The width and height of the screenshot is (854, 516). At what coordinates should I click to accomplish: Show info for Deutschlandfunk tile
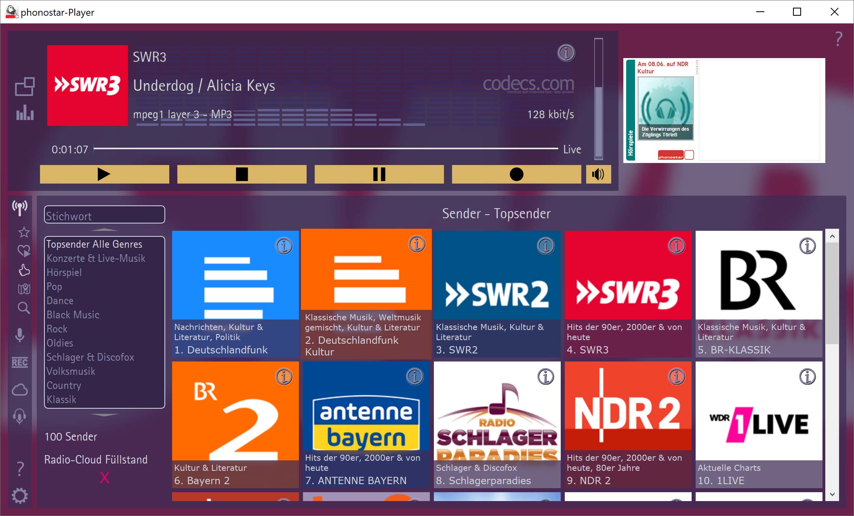(284, 246)
